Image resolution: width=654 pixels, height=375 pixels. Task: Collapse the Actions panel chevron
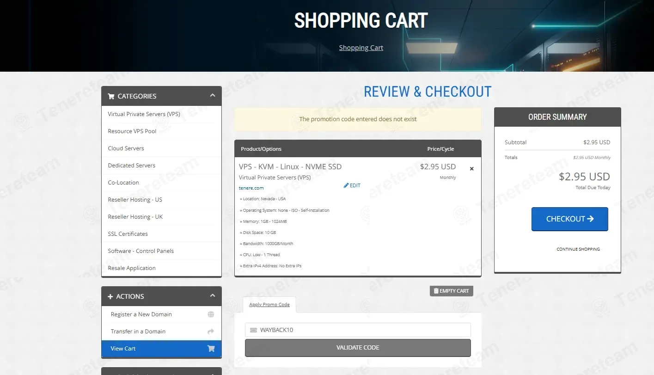(x=213, y=295)
